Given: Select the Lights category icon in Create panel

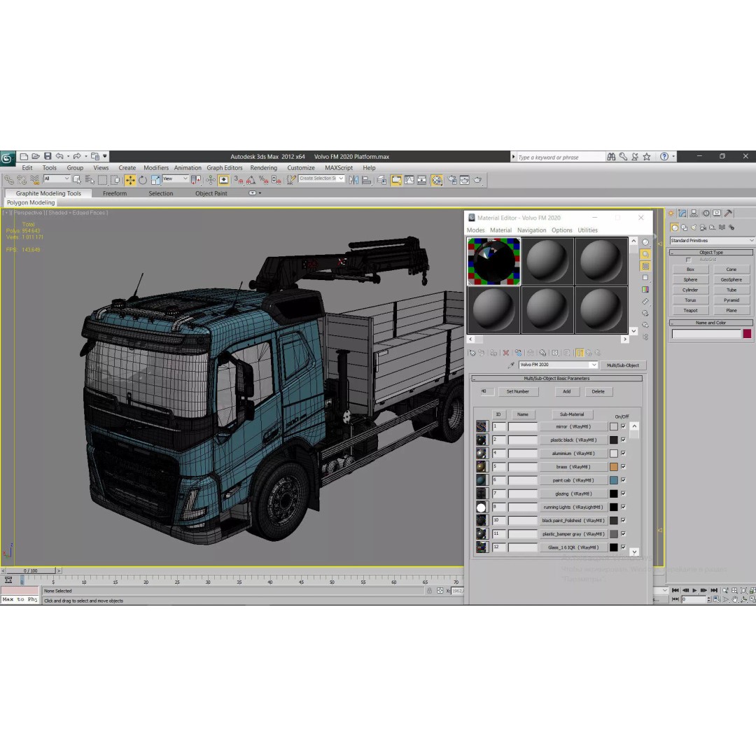Looking at the screenshot, I should [694, 227].
